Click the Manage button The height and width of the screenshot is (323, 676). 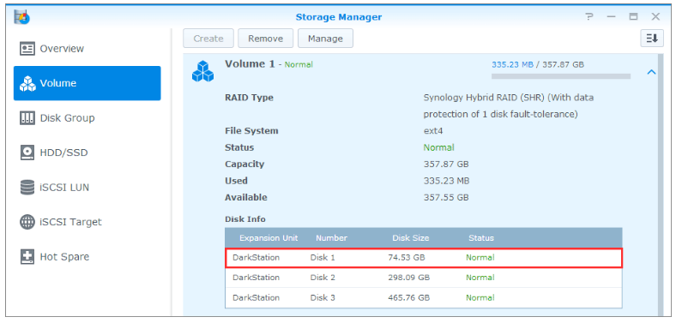coord(325,39)
